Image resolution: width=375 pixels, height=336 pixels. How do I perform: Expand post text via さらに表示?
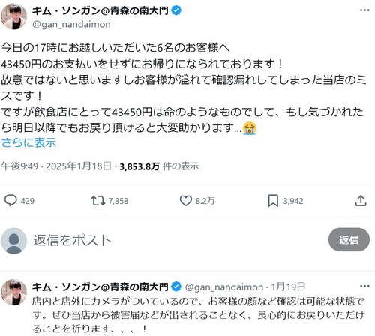(28, 142)
